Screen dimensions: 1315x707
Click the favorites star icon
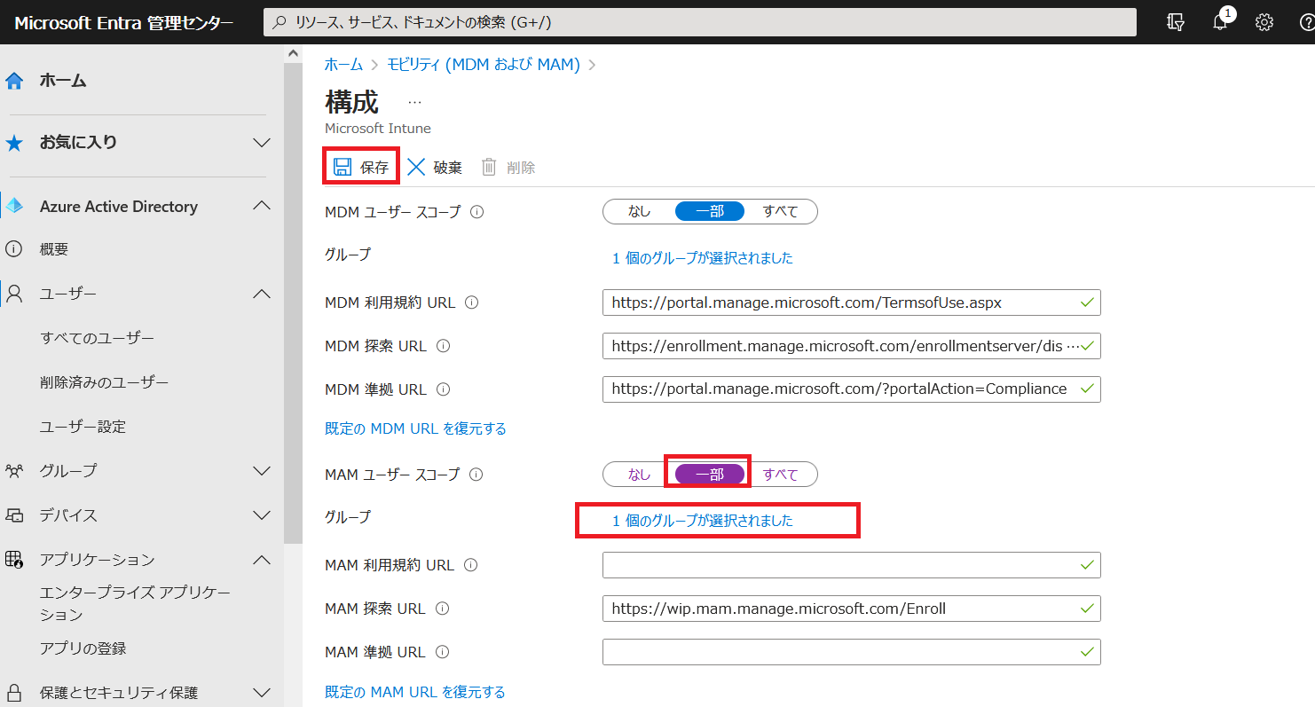pos(14,143)
